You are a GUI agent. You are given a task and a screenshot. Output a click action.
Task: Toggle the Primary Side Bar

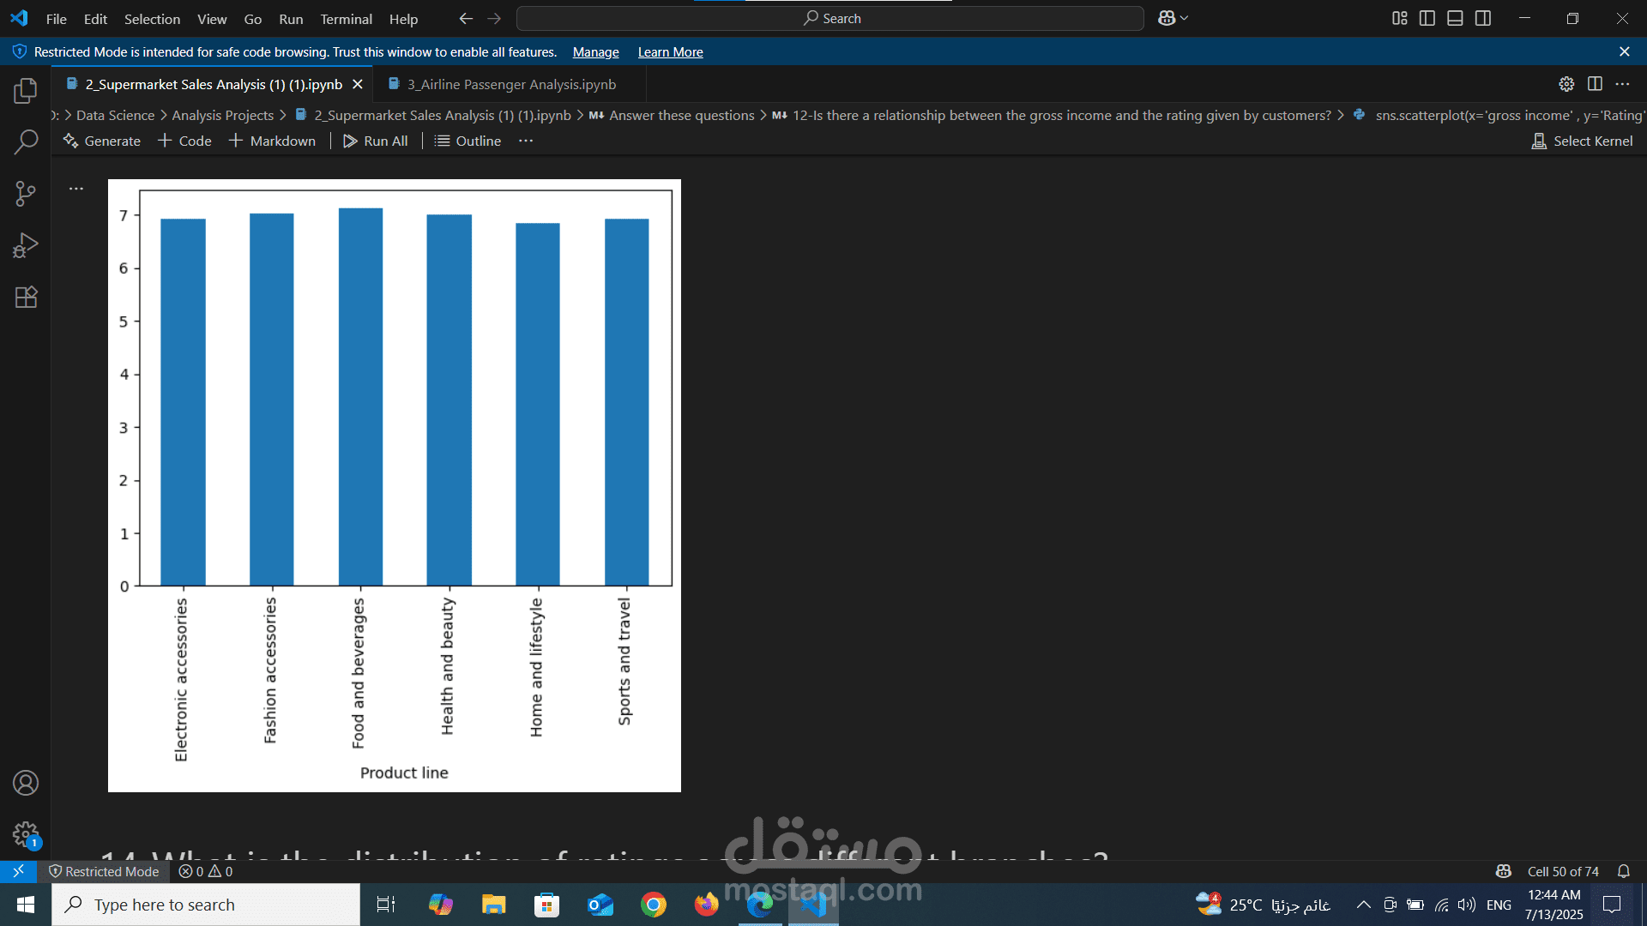coord(1427,18)
